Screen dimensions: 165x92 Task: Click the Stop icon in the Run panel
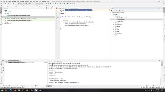pos(3,65)
